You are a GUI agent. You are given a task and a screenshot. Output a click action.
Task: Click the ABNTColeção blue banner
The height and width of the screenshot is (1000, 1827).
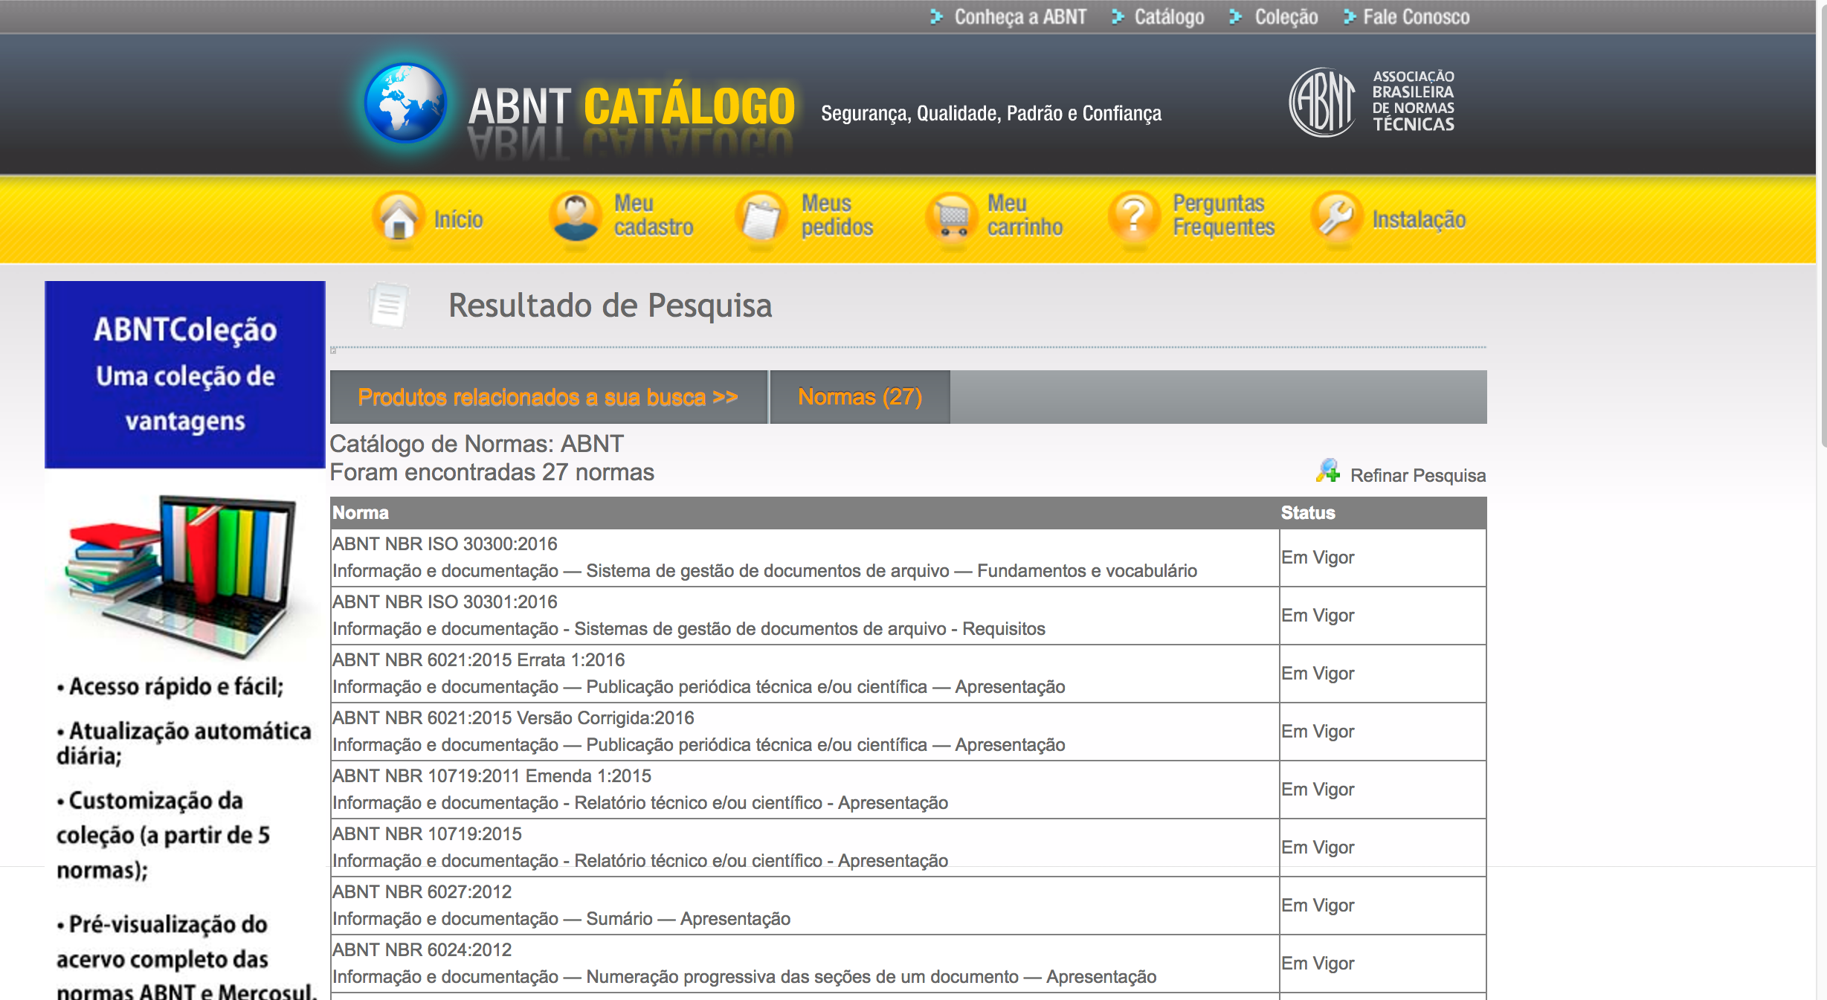coord(185,375)
